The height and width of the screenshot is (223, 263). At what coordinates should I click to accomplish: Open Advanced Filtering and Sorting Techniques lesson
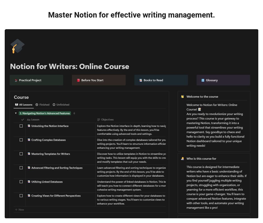(57, 168)
